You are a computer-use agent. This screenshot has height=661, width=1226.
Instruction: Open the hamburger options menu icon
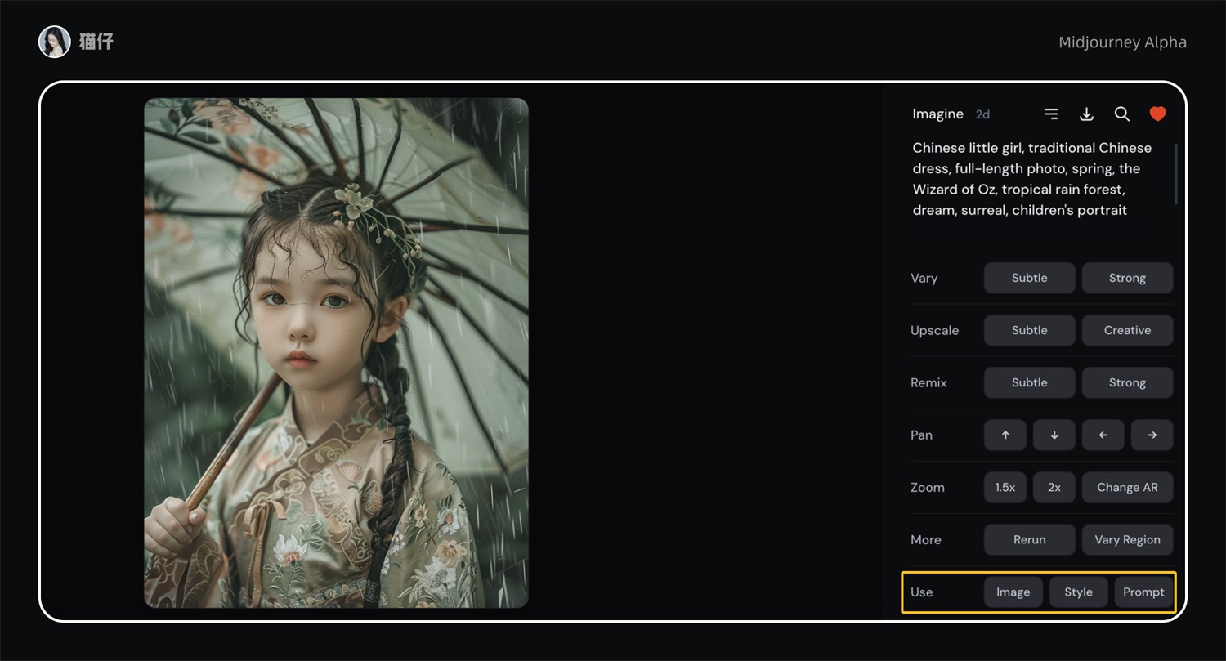pos(1051,114)
